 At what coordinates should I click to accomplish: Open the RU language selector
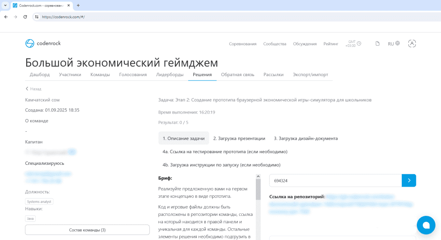[394, 43]
